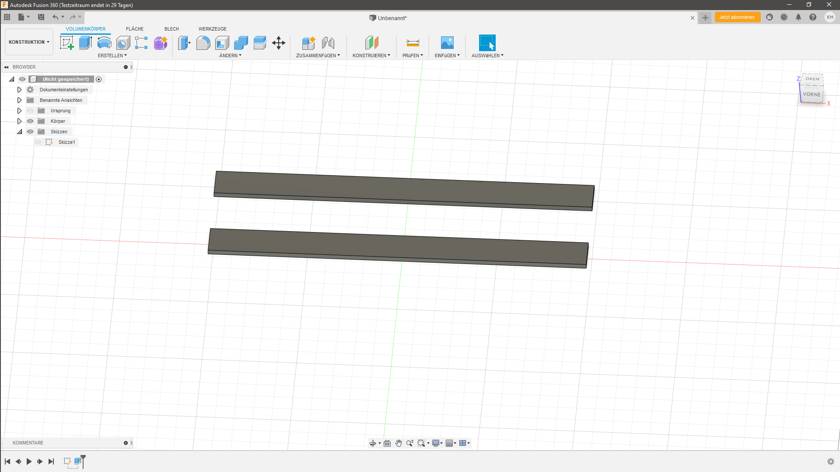Image resolution: width=840 pixels, height=472 pixels.
Task: Select the Drehen (Revolve) tool
Action: click(104, 42)
